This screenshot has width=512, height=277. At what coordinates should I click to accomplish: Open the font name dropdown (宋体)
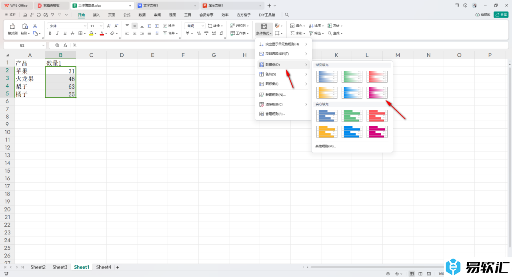(x=85, y=26)
